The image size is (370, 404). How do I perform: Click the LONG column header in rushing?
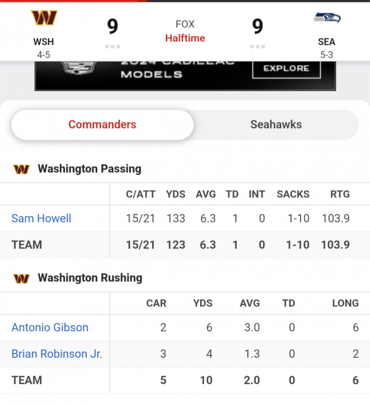point(345,303)
